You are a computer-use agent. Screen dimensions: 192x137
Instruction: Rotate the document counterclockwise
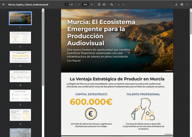[x=104, y=4]
